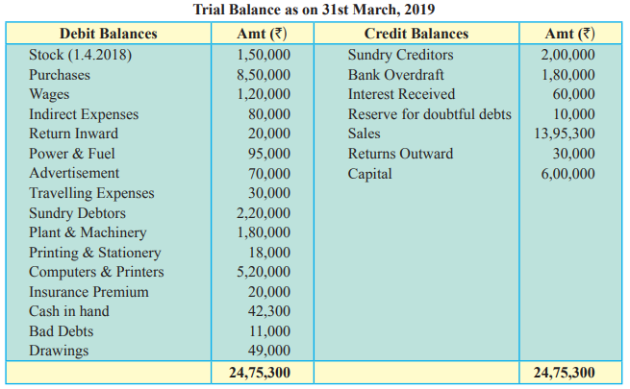Click the Power & Fuel entry
630x389 pixels.
pos(72,154)
